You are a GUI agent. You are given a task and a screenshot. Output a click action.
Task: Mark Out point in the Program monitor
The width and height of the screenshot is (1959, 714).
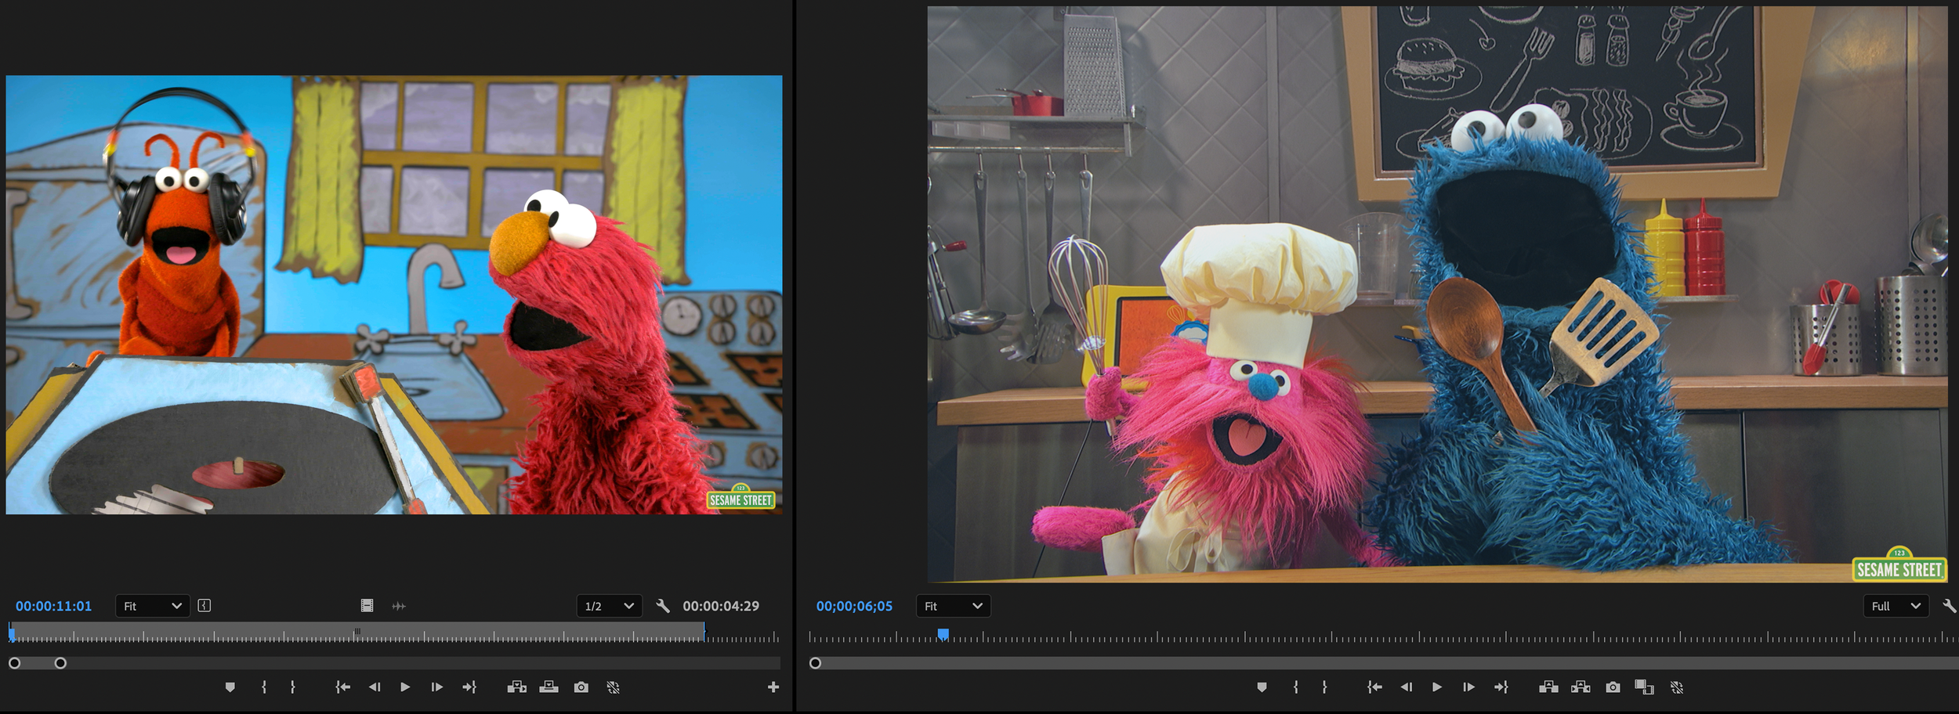pyautogui.click(x=1324, y=687)
